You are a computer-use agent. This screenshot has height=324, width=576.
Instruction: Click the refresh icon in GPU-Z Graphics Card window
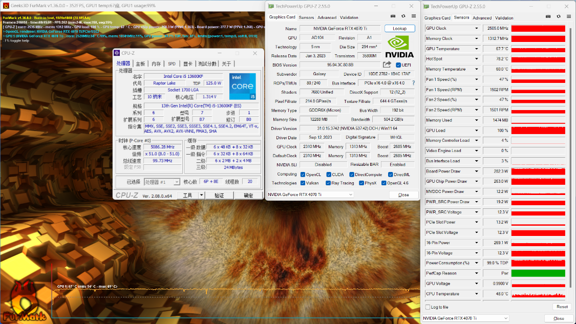click(x=403, y=16)
